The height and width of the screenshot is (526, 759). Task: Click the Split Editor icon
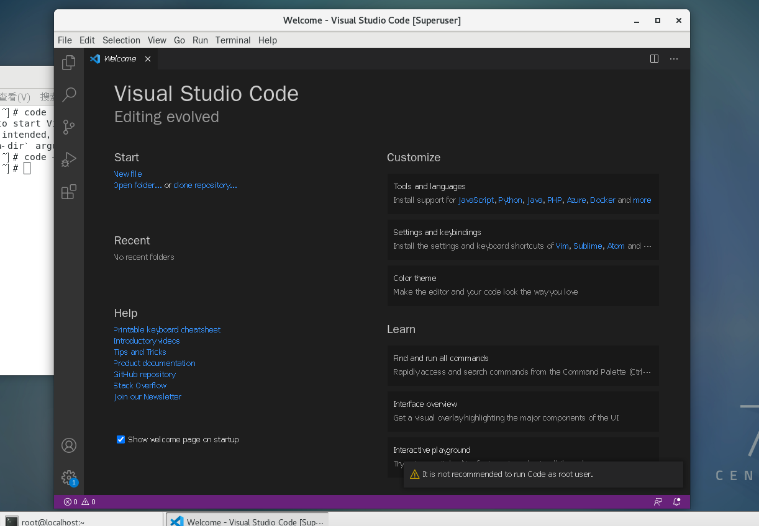coord(654,59)
